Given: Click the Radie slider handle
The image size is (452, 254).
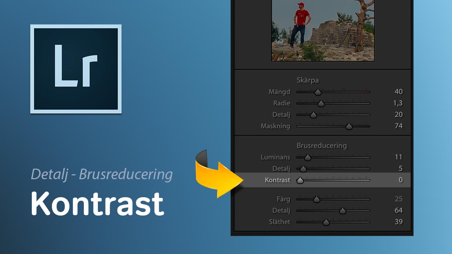Looking at the screenshot, I should point(321,104).
